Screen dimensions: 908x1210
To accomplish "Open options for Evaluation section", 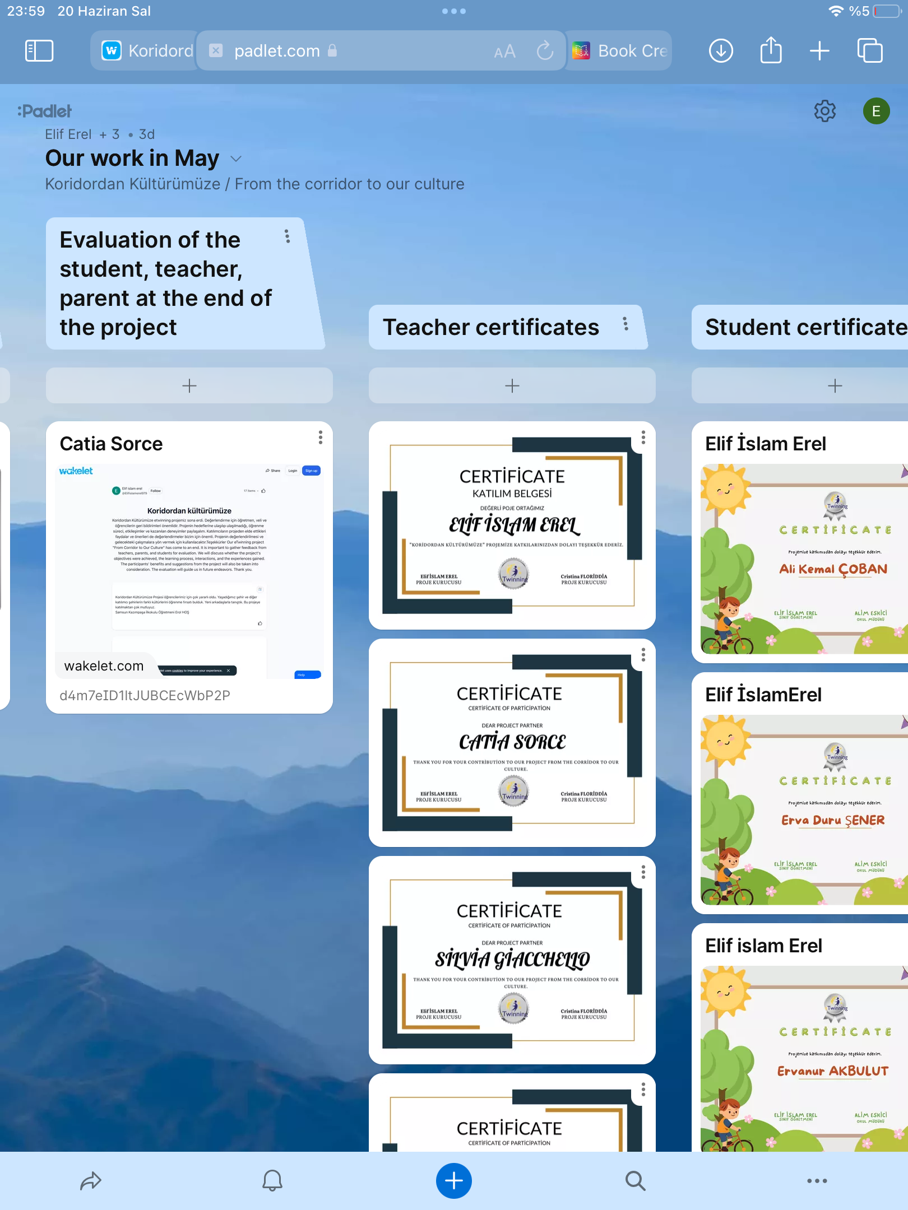I will [287, 236].
